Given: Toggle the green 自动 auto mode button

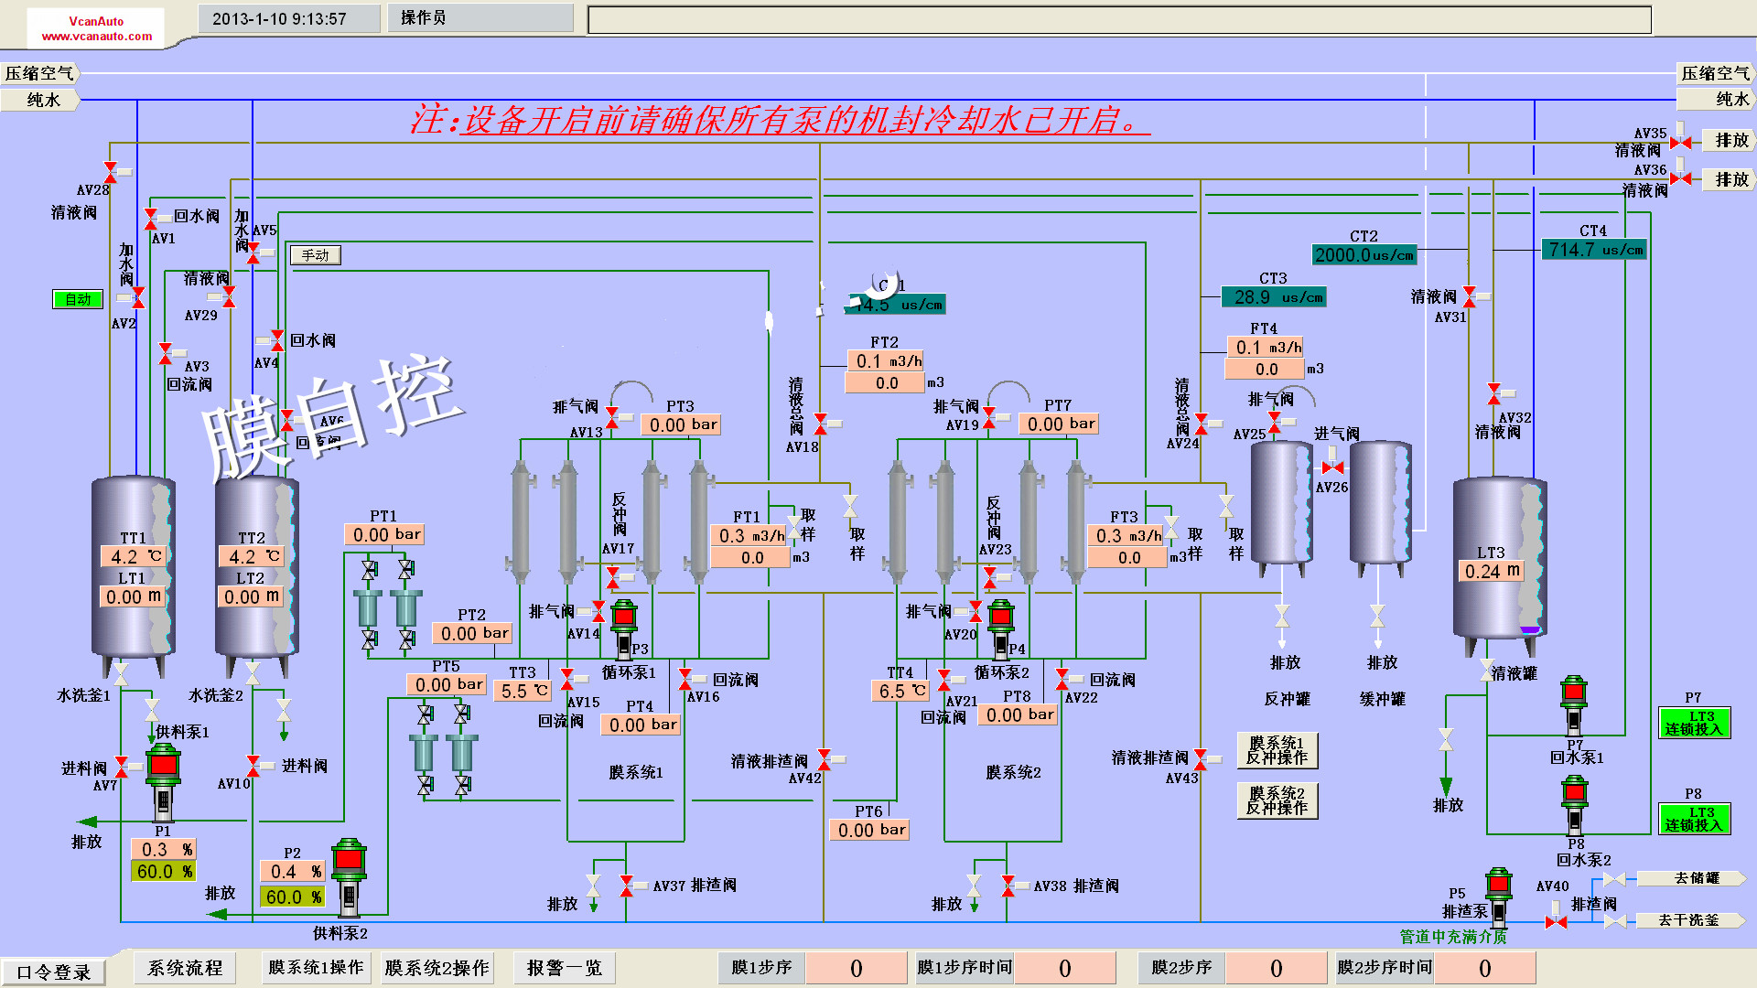Looking at the screenshot, I should 78,299.
